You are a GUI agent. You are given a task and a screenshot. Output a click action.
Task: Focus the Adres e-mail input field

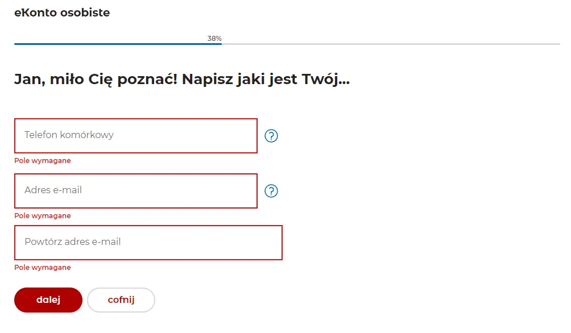click(x=135, y=191)
